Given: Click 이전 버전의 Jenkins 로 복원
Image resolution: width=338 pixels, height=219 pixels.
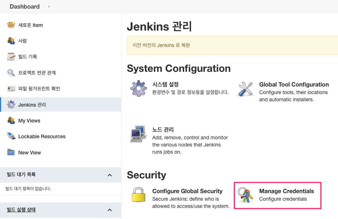Looking at the screenshot, I should [161, 45].
